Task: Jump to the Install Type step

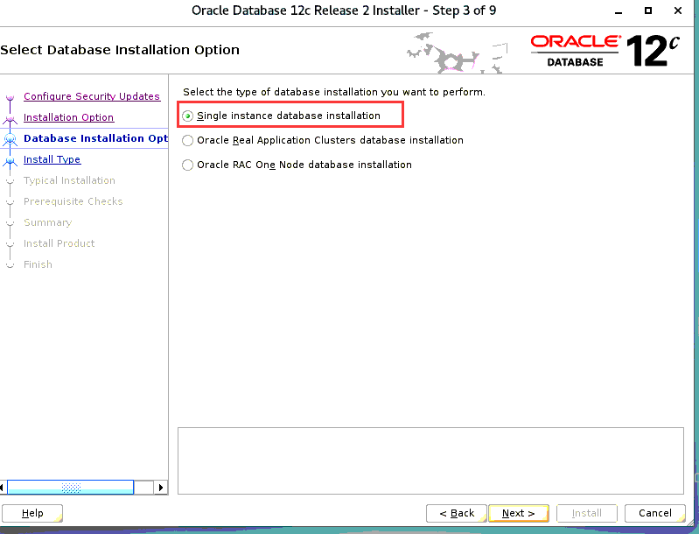Action: [x=52, y=159]
